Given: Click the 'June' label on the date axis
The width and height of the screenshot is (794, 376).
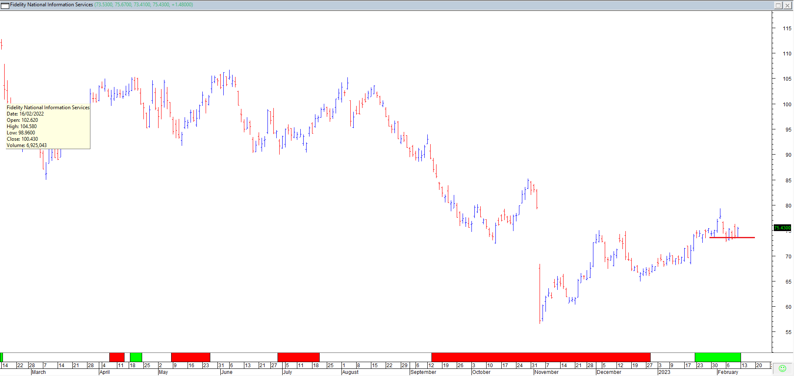Looking at the screenshot, I should click(227, 372).
